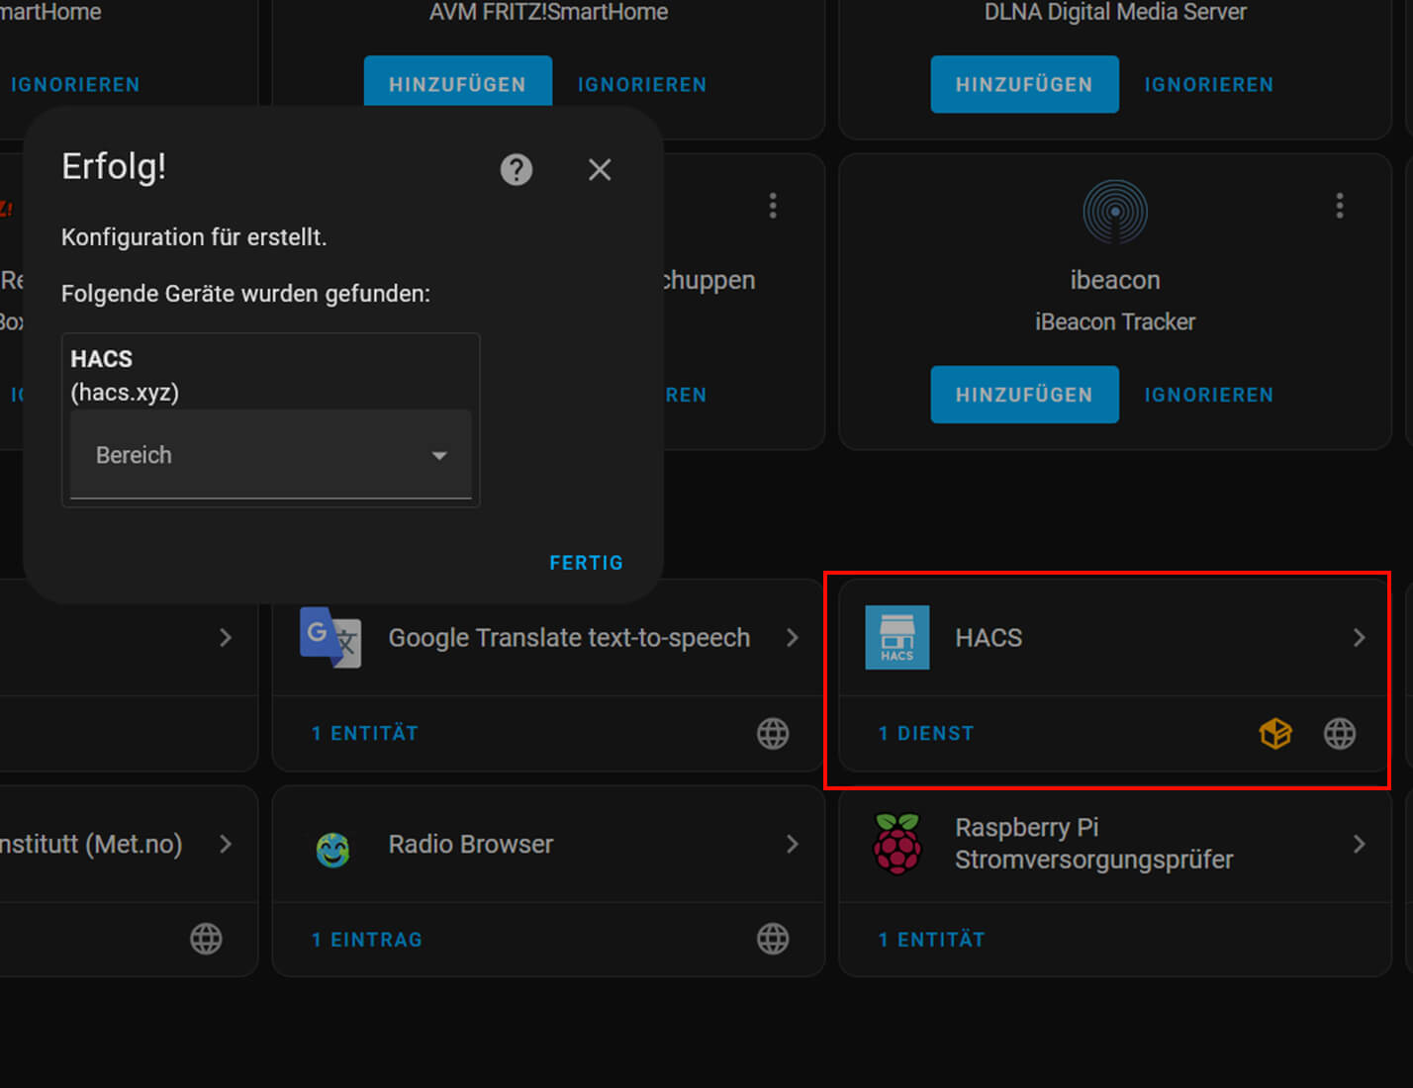This screenshot has height=1088, width=1413.
Task: Click the orange custom integration icon on HACS
Action: [x=1275, y=734]
